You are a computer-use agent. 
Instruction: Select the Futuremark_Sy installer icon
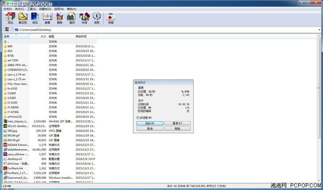5,178
